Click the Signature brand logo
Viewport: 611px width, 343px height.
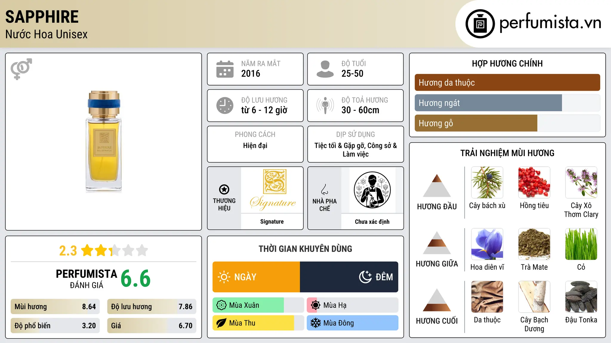(273, 190)
